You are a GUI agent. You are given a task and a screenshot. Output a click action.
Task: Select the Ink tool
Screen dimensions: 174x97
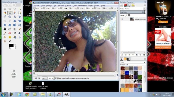point(20,33)
